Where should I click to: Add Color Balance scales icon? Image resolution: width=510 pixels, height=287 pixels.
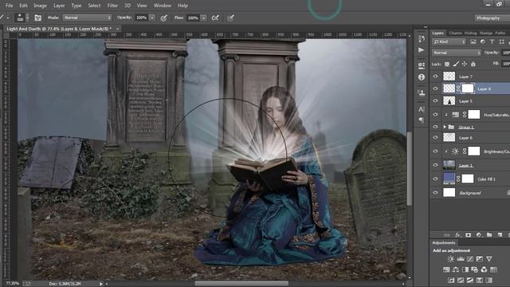pyautogui.click(x=456, y=269)
